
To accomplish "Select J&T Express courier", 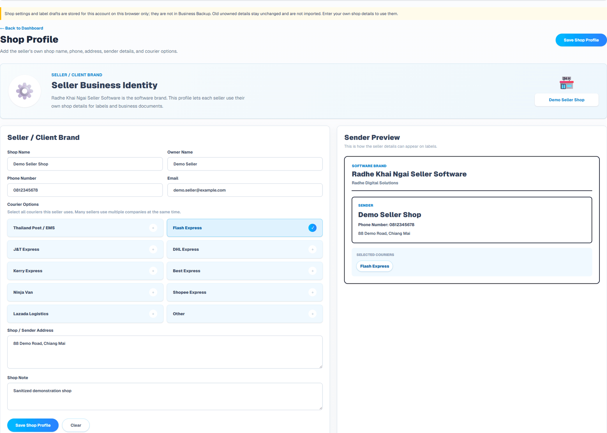I will (x=85, y=249).
